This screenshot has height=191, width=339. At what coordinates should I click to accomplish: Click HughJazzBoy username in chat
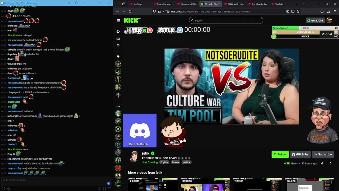[14, 168]
